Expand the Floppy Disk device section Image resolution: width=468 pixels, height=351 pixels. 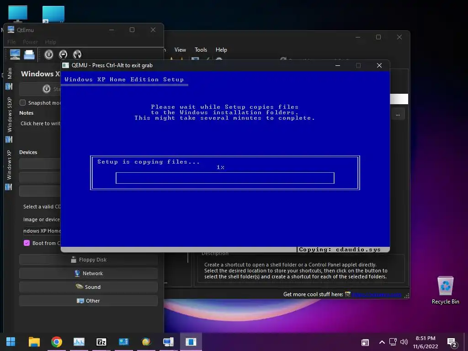point(88,260)
